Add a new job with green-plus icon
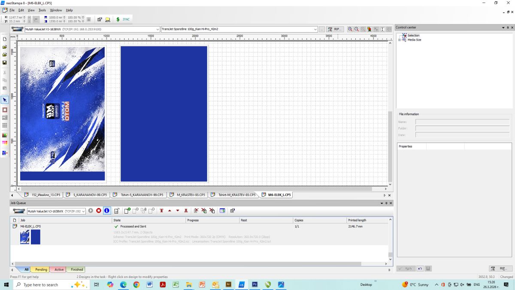Viewport: 515px width, 290px height. click(127, 211)
